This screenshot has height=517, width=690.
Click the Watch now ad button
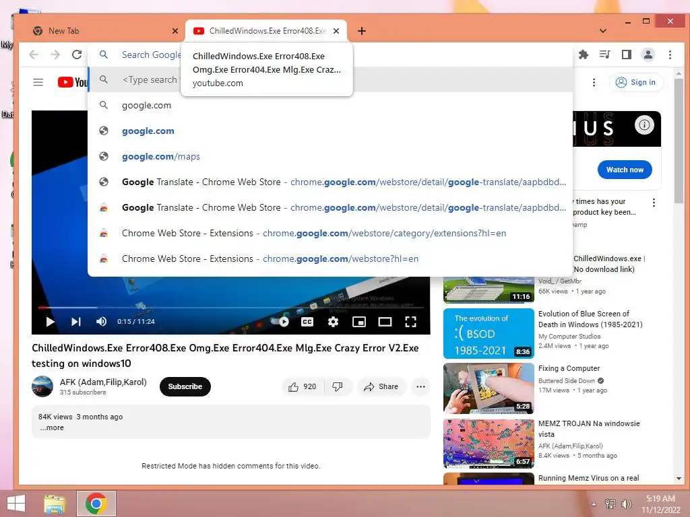625,170
